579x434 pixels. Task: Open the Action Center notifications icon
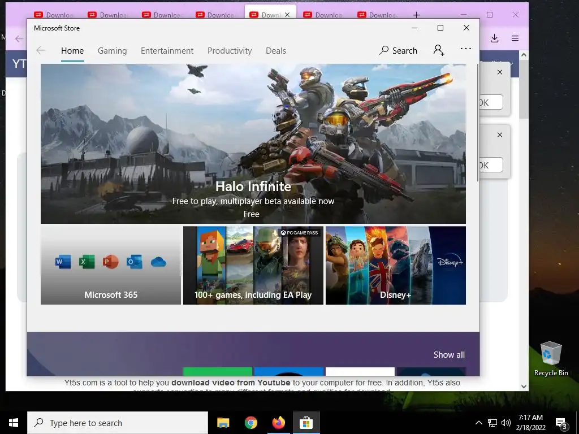click(561, 423)
